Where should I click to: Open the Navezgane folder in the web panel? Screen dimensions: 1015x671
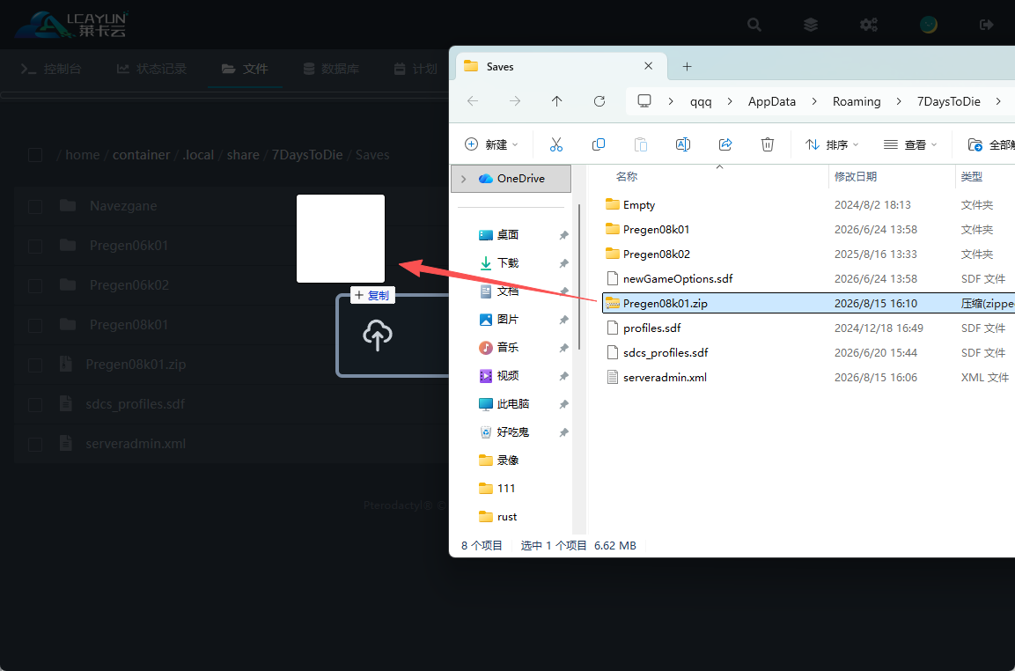tap(123, 206)
